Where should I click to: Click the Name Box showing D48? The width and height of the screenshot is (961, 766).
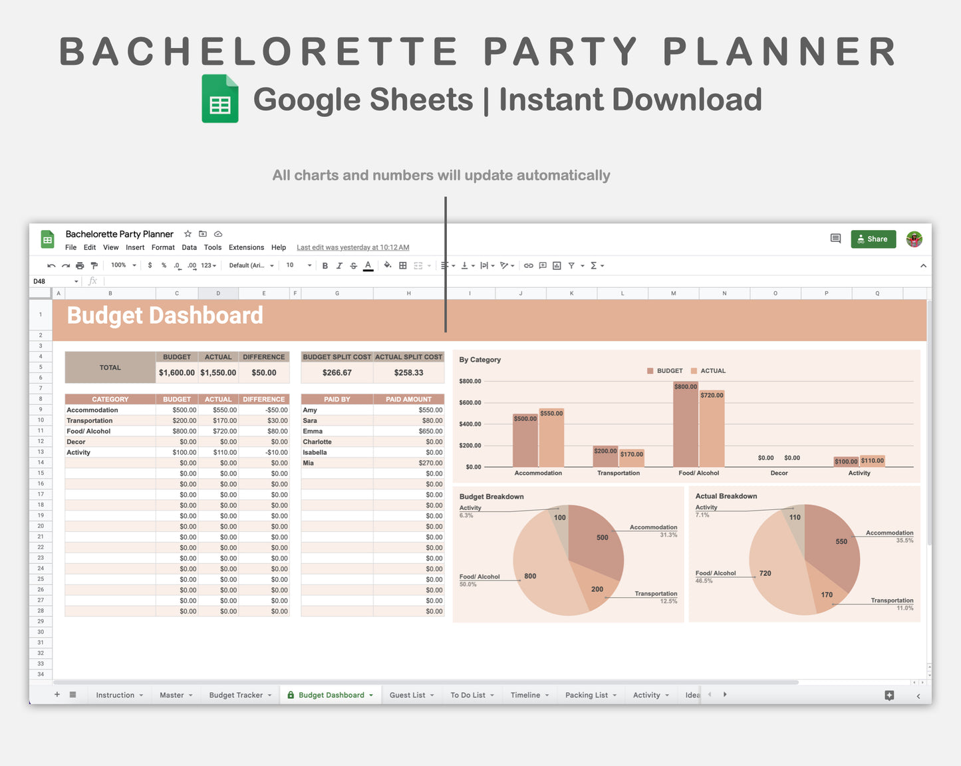click(x=50, y=281)
